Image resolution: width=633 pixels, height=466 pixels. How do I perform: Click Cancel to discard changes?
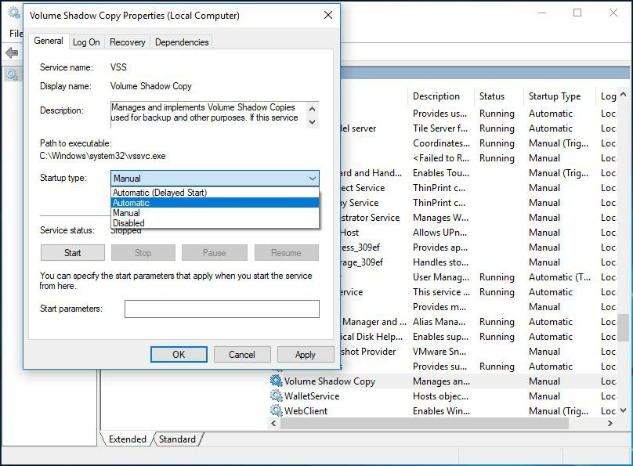[243, 354]
